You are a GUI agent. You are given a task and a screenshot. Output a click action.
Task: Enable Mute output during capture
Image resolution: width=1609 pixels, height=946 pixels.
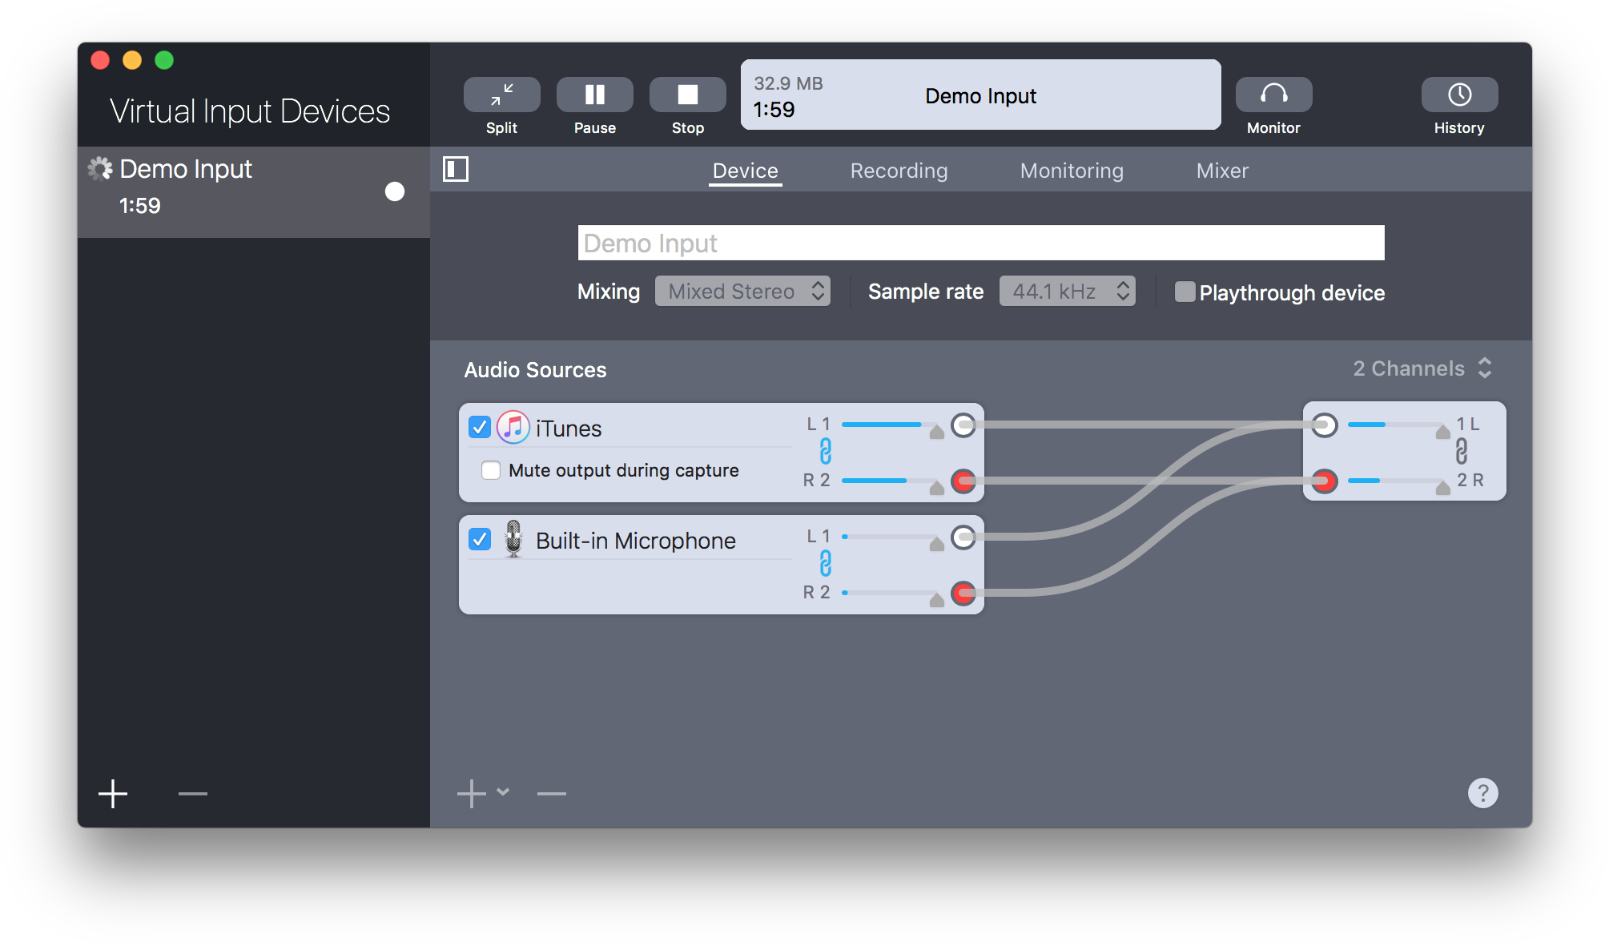coord(491,470)
